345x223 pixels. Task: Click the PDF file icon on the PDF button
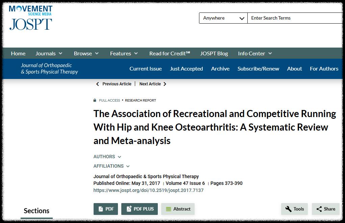click(x=101, y=209)
